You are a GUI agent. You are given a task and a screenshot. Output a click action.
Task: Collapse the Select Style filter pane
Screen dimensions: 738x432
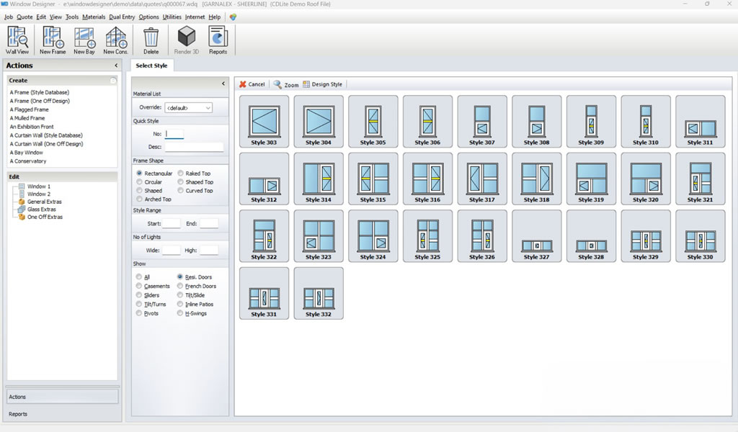223,84
